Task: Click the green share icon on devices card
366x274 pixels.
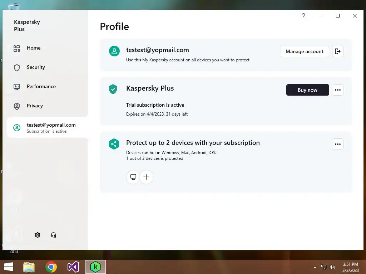Action: point(114,144)
